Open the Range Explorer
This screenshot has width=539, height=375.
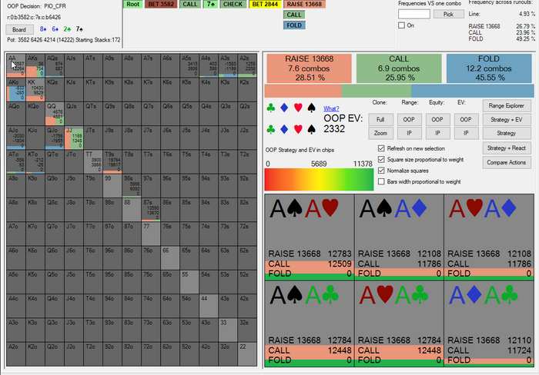[x=507, y=106]
